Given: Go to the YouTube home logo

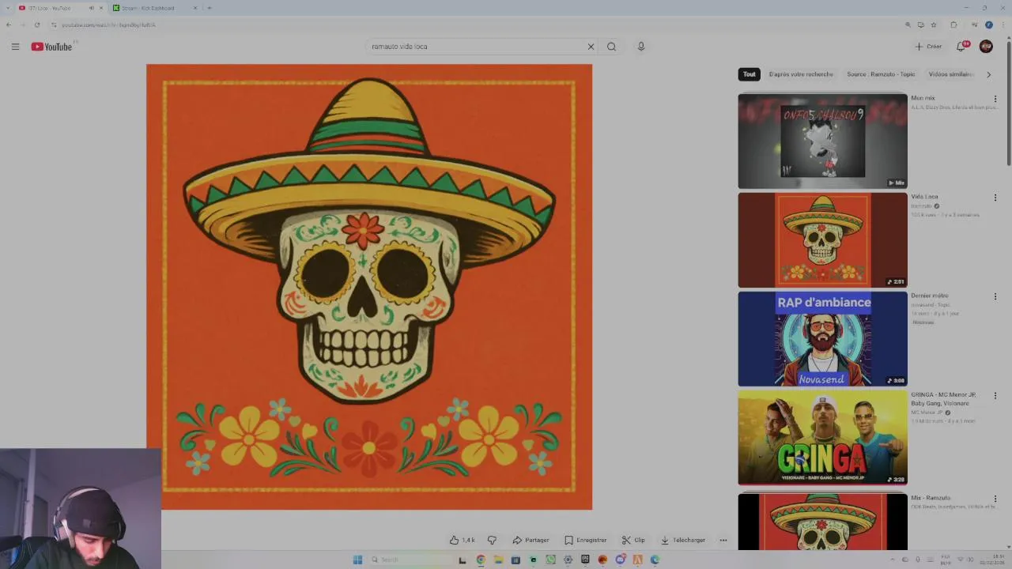Looking at the screenshot, I should coord(51,47).
